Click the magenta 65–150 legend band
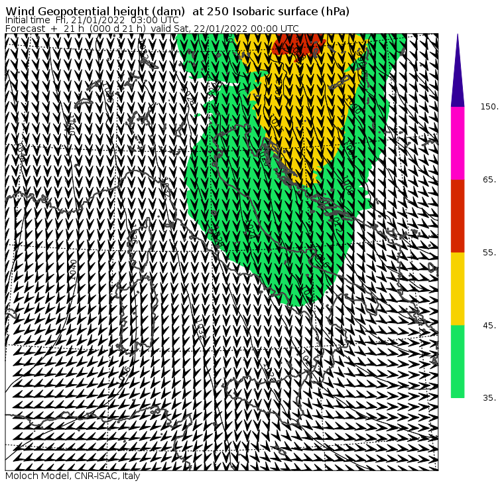Screen dimensions: 504x485 coord(458,143)
